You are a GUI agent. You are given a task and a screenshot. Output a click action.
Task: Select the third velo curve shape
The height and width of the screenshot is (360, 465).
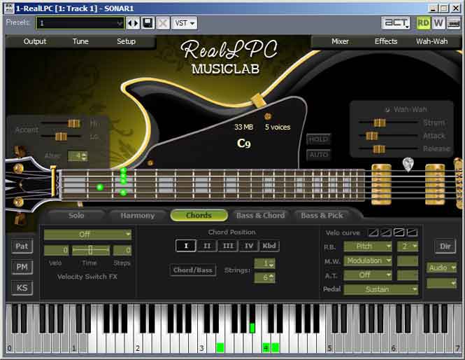399,233
